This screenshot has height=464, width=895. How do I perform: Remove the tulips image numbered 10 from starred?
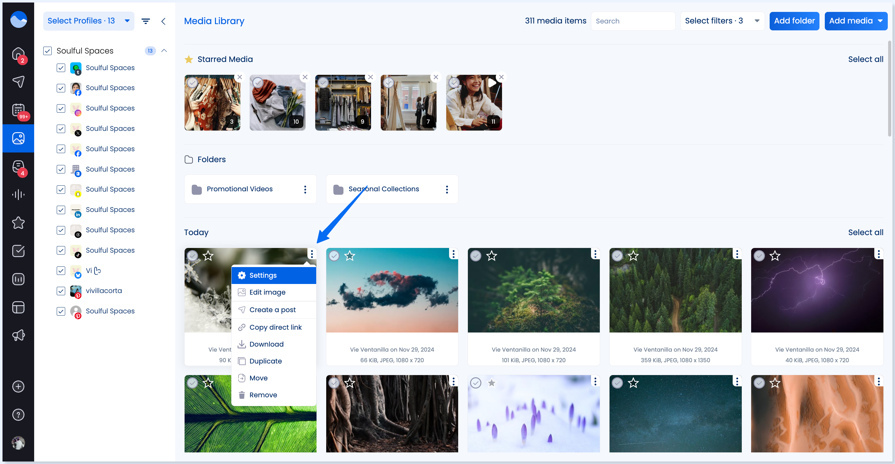click(305, 77)
